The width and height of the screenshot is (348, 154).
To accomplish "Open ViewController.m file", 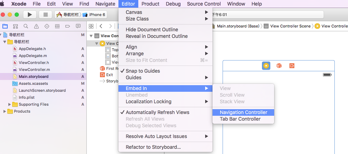I will pos(34,70).
